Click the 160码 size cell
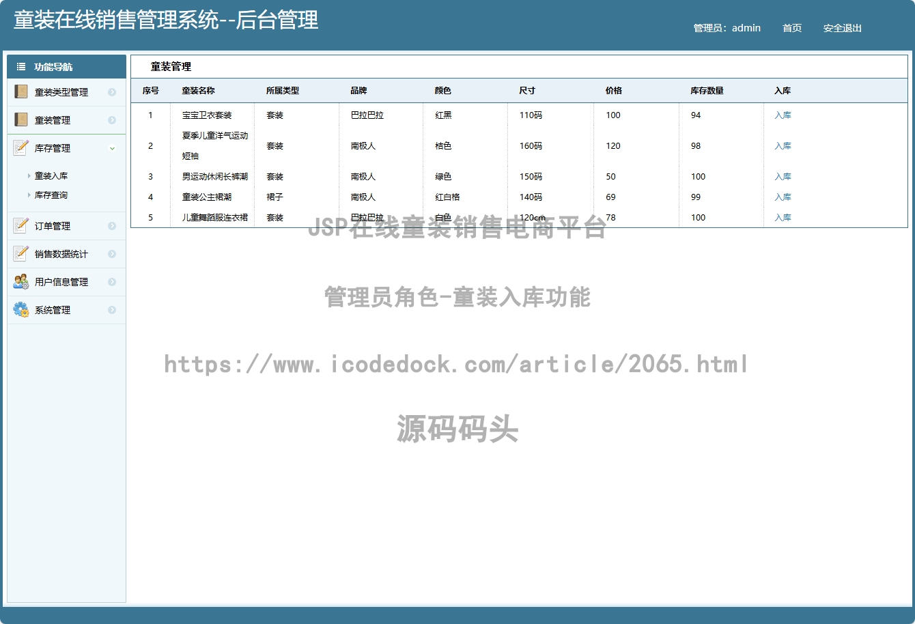The image size is (915, 624). tap(531, 146)
